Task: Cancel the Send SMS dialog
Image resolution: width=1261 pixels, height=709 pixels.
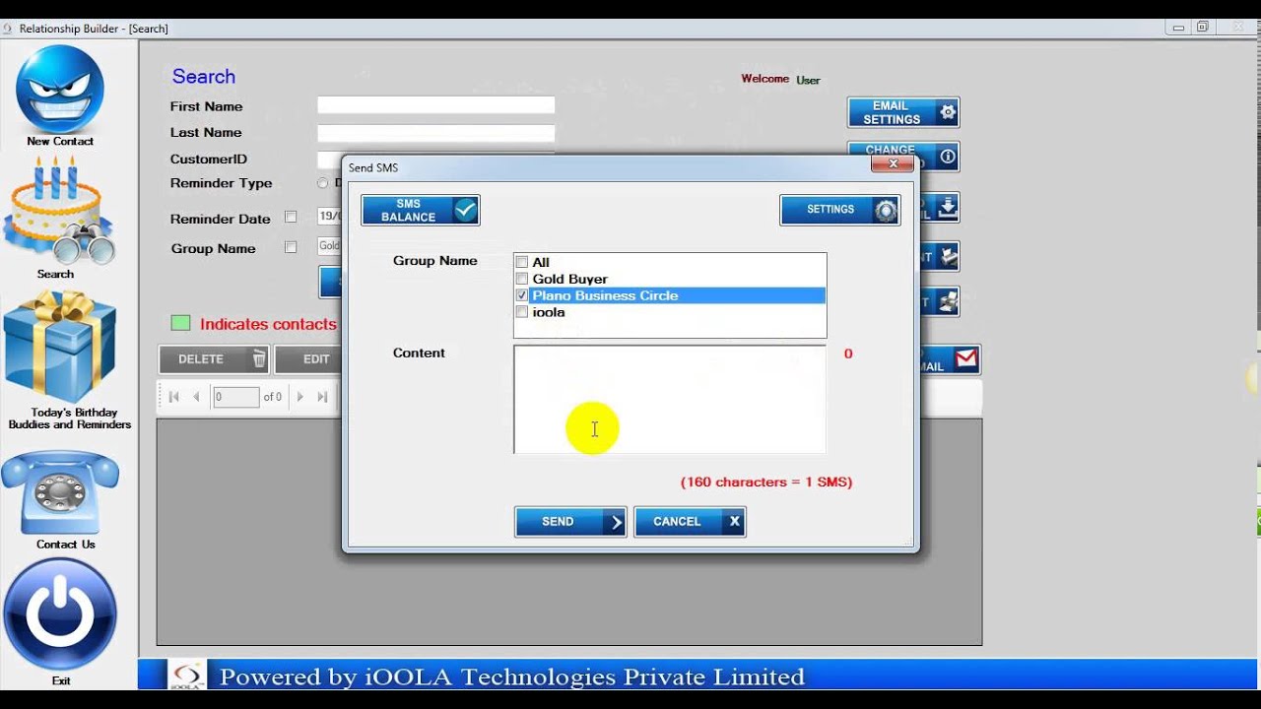Action: coord(690,522)
